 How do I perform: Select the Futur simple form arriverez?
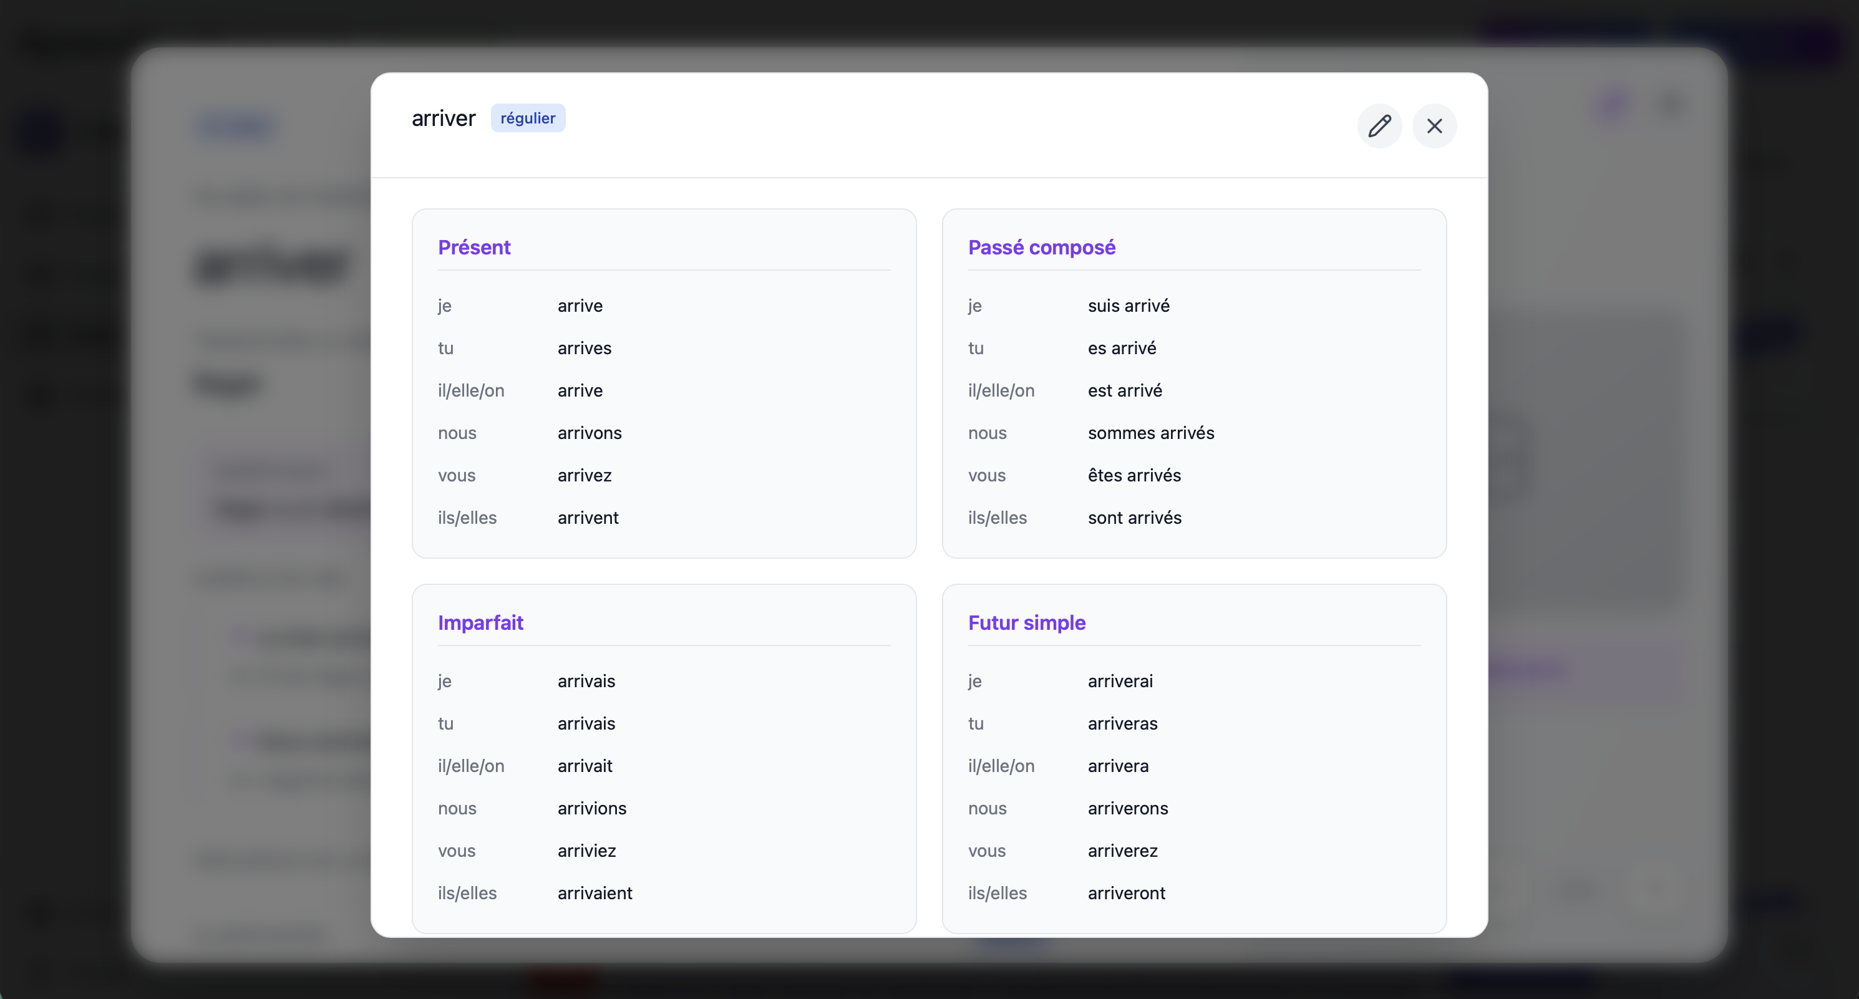1122,851
